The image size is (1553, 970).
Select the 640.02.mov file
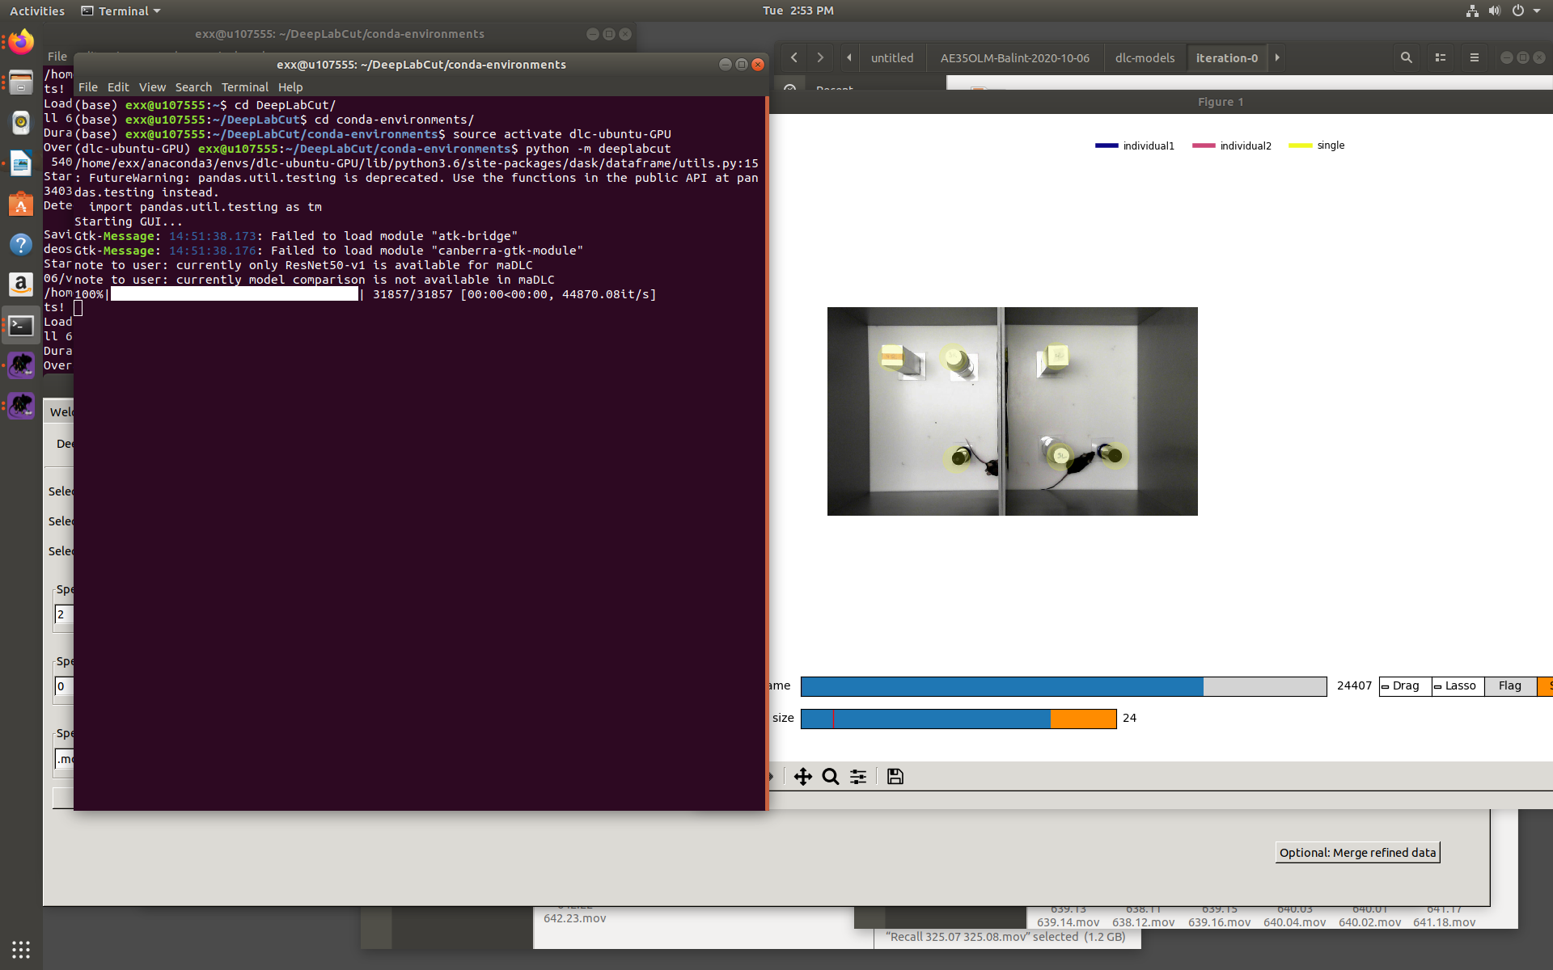[x=1369, y=921]
